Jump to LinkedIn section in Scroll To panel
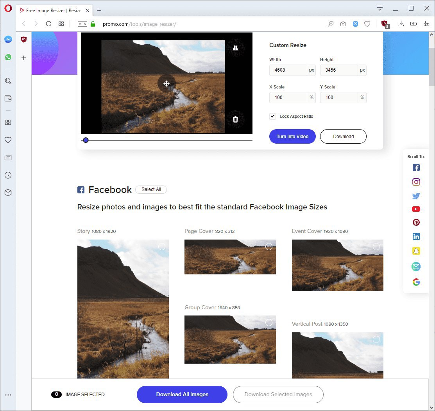435x411 pixels. point(416,236)
